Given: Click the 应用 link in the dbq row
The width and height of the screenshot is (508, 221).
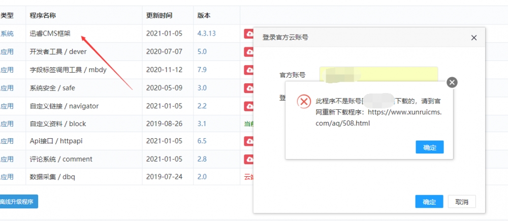Looking at the screenshot, I should pos(7,177).
